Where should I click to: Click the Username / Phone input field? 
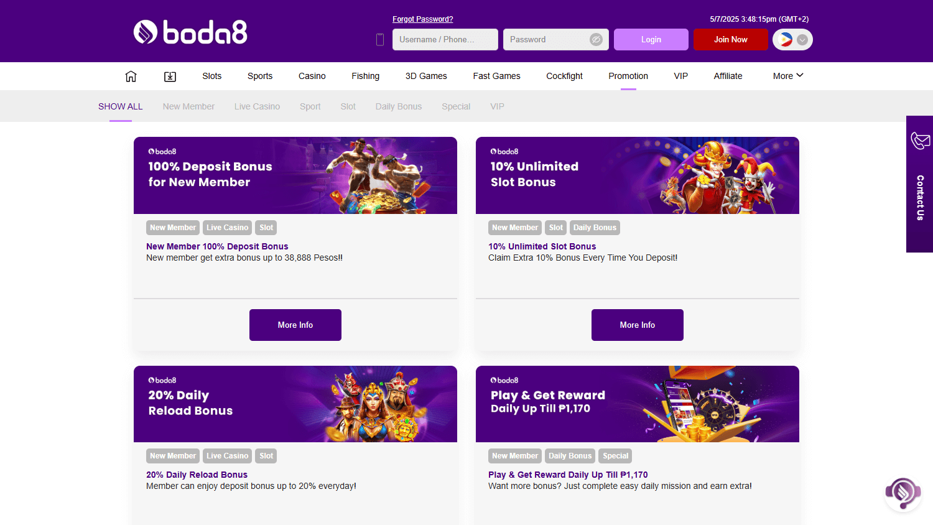445,39
